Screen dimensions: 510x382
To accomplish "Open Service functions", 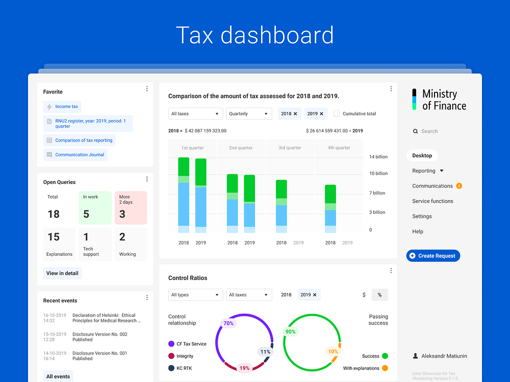I will 432,201.
